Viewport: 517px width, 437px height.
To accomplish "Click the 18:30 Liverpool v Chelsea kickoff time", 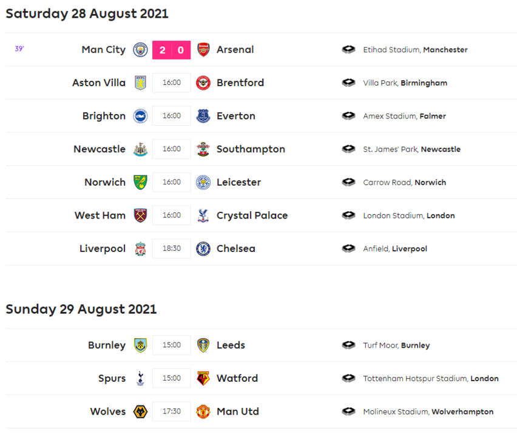I will pos(172,248).
